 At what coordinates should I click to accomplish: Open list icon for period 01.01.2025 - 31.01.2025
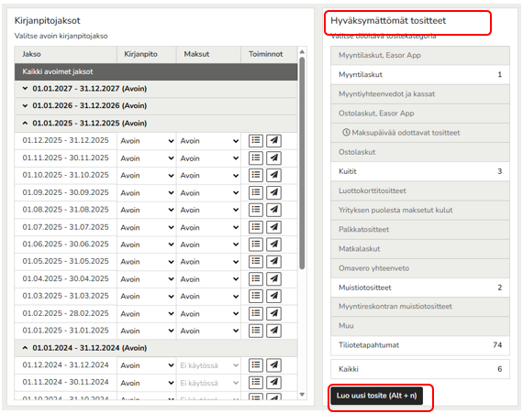(x=256, y=331)
